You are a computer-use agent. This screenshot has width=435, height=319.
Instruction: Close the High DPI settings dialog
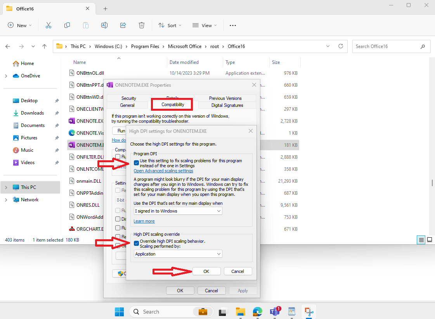[x=251, y=131]
